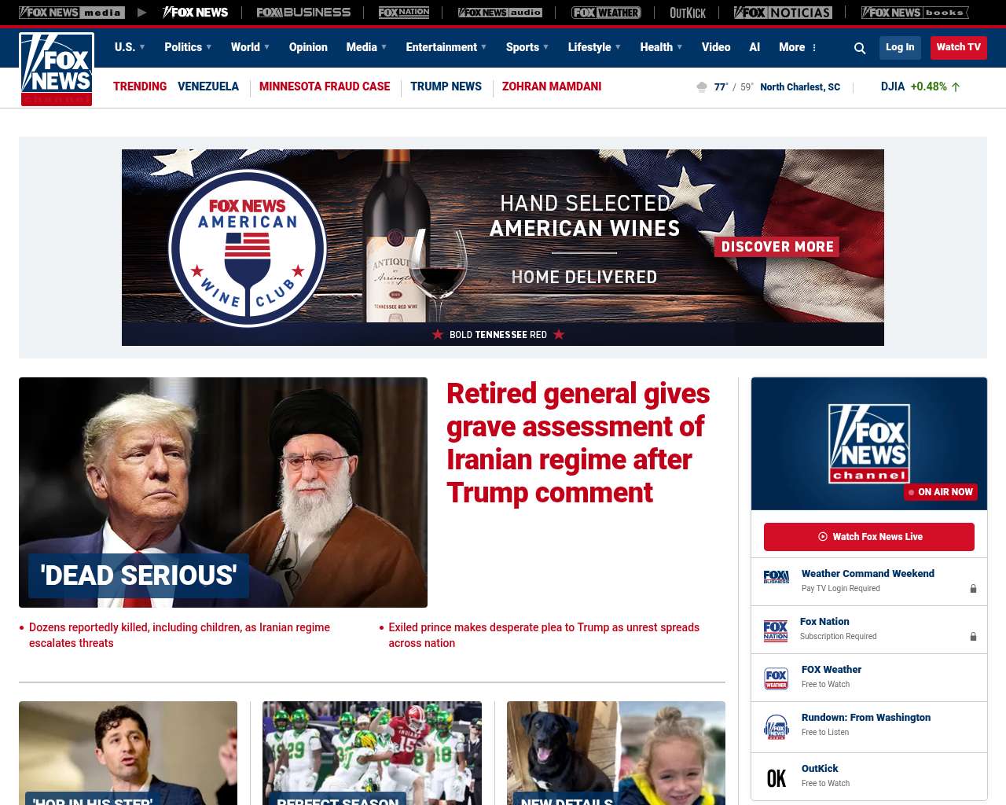Click the FOX Weather icon in sidebar

776,678
